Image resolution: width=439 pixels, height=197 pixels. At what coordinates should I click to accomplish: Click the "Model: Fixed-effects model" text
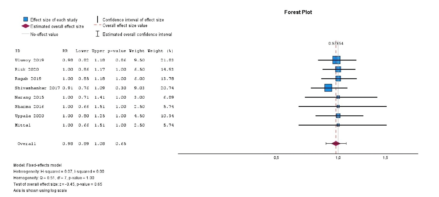tap(37, 165)
